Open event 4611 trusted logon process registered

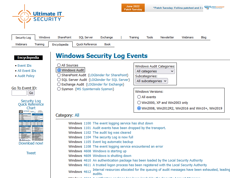coord(150,165)
